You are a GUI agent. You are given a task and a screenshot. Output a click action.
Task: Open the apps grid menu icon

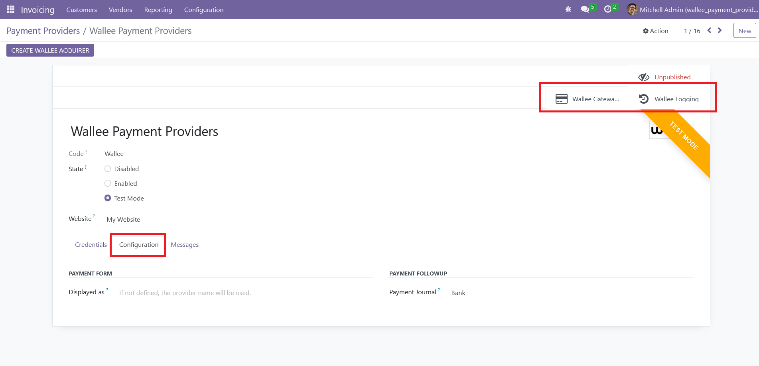11,9
